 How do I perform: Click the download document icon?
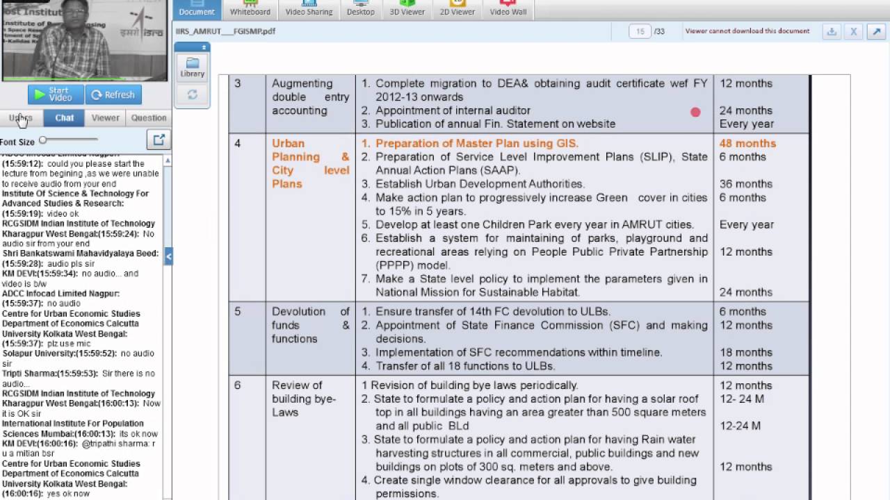(x=831, y=31)
